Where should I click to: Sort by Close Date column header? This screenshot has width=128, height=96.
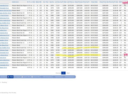pos(94,2)
